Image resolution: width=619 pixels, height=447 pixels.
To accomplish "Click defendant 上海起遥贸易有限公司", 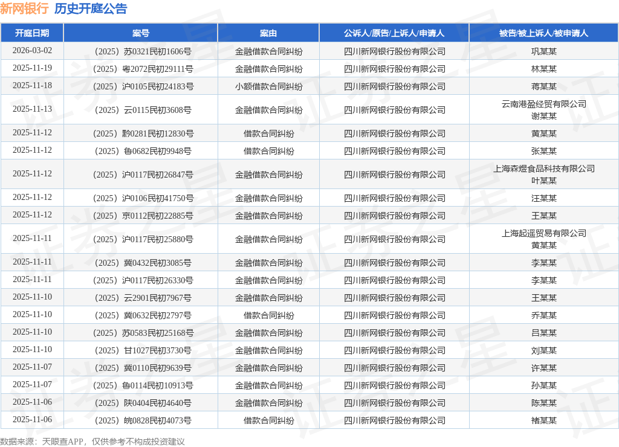I will pyautogui.click(x=543, y=234).
